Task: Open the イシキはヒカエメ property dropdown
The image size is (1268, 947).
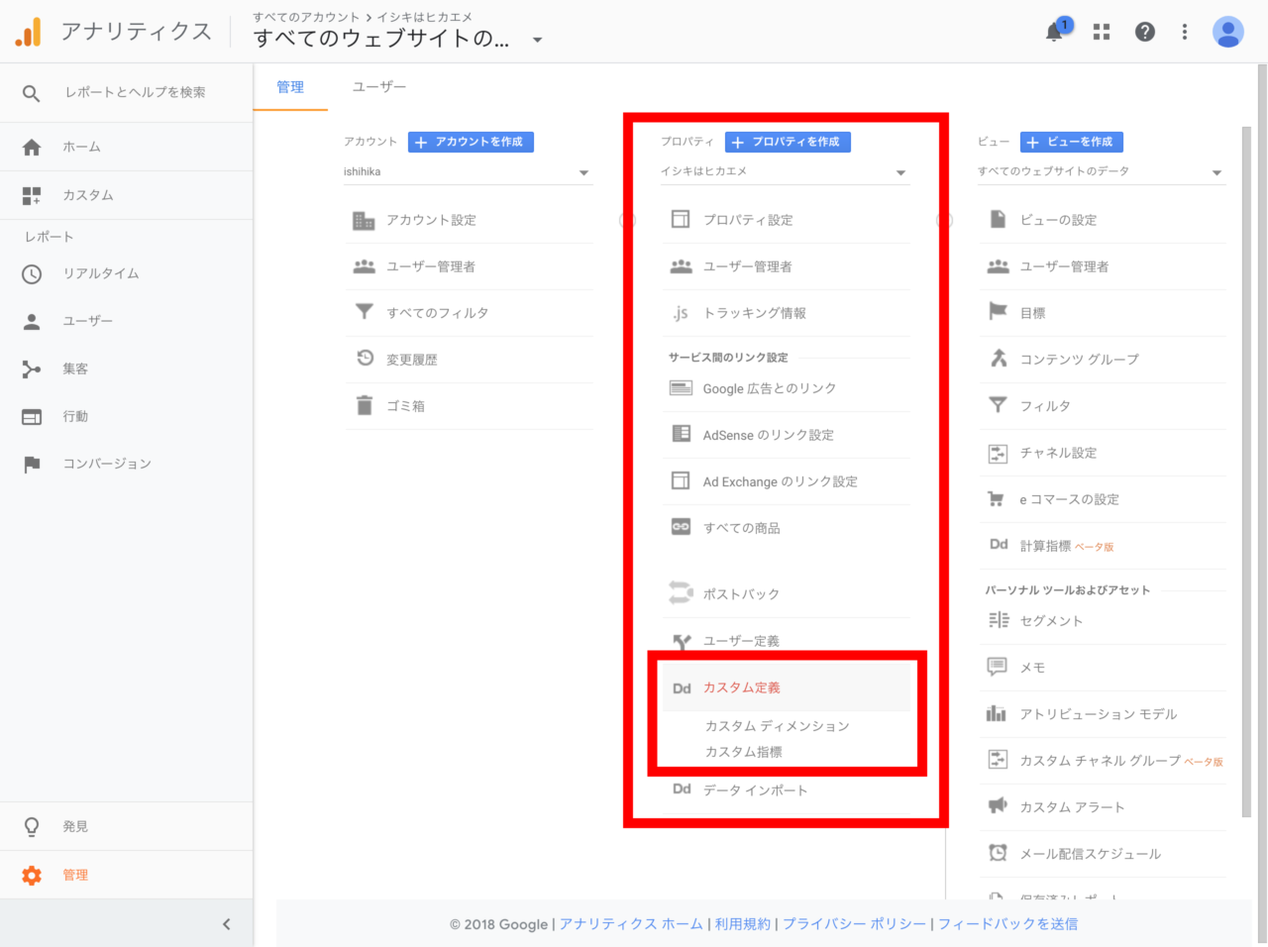Action: (x=785, y=172)
